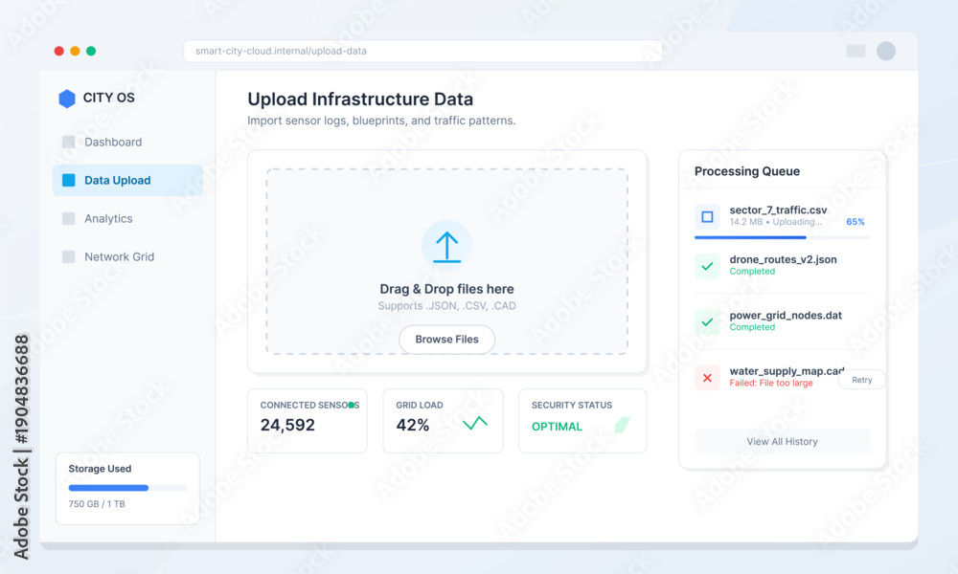This screenshot has width=958, height=574.
Task: Click the Completed status under power_grid_nodes.dat
Action: click(x=752, y=327)
